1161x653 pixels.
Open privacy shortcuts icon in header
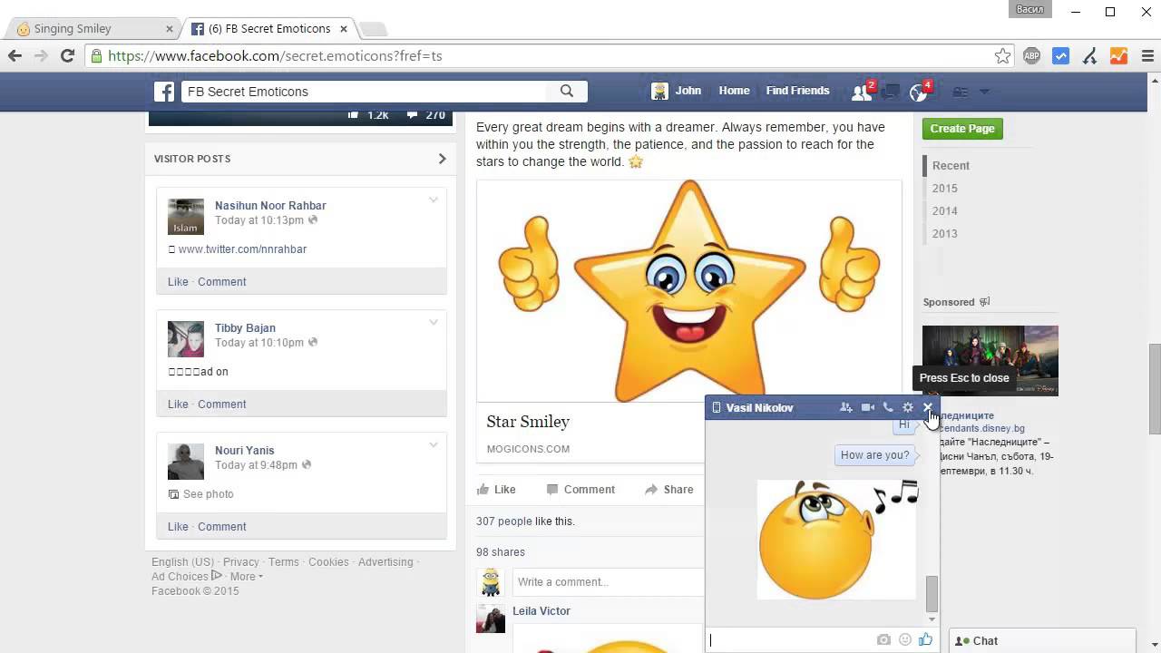coord(961,92)
